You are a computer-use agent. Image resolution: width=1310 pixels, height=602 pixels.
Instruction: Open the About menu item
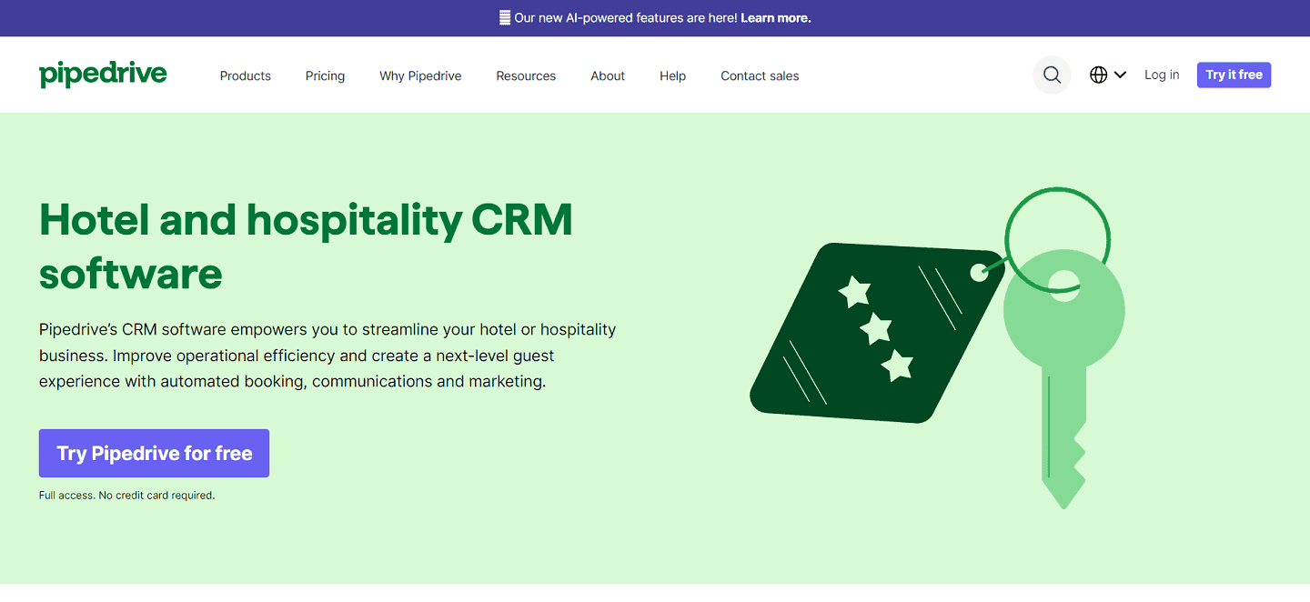[608, 75]
